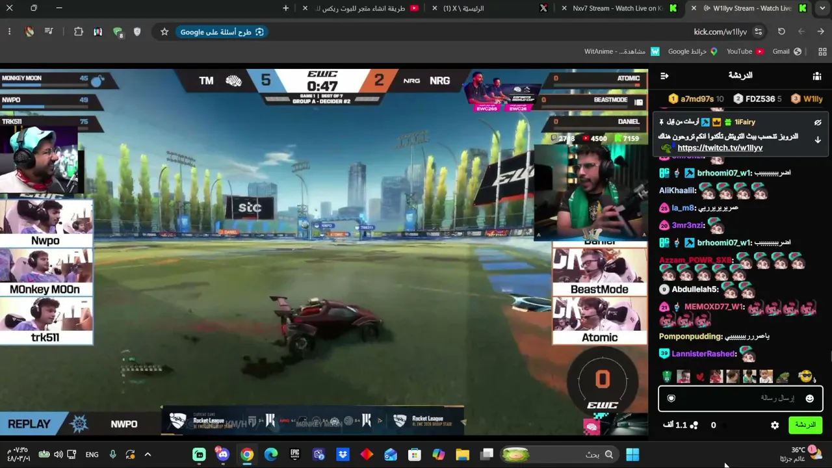Open the Google Maps bookmark
Viewport: 832px width, 468px height.
tap(692, 51)
